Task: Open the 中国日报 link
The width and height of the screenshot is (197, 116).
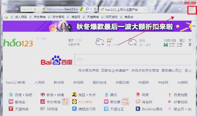Action: click(x=122, y=82)
